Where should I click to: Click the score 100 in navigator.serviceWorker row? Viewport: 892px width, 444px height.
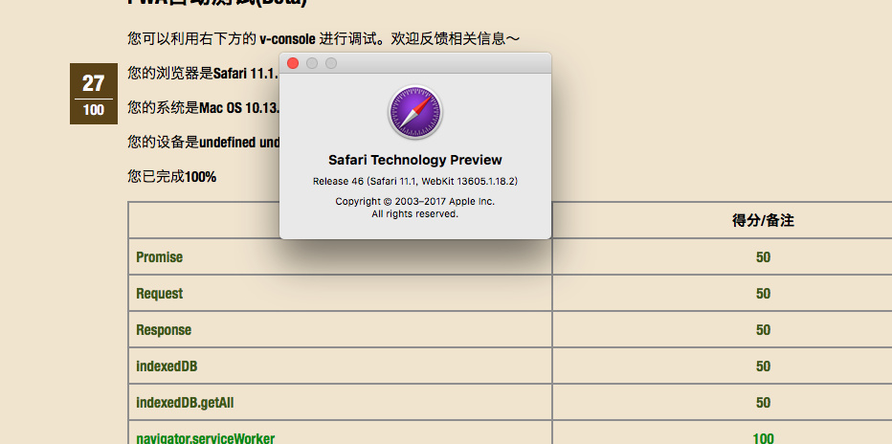(763, 438)
